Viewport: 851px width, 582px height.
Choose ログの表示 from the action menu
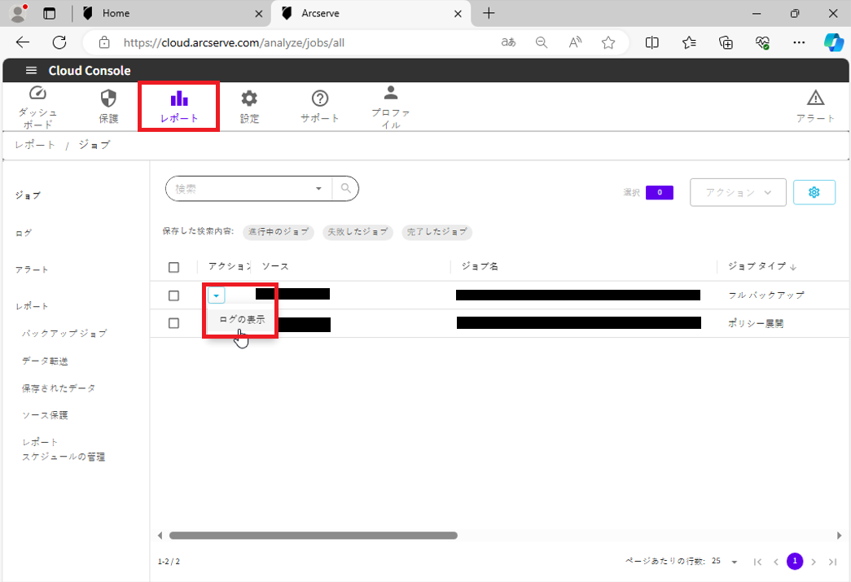(x=242, y=319)
